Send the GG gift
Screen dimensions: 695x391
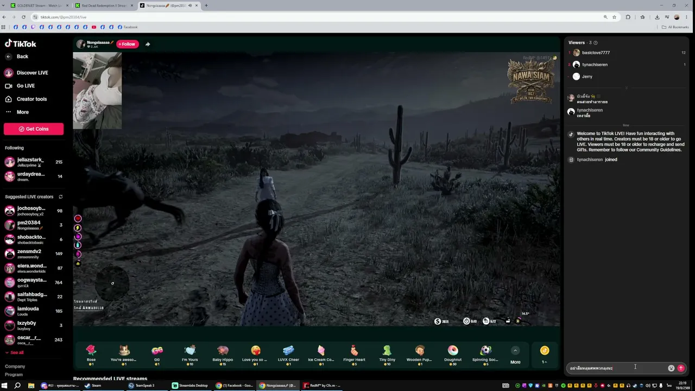pos(157,354)
